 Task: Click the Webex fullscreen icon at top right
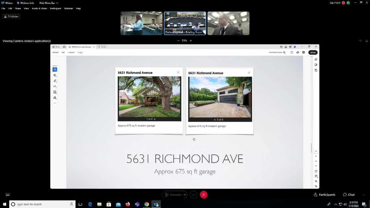pyautogui.click(x=367, y=41)
